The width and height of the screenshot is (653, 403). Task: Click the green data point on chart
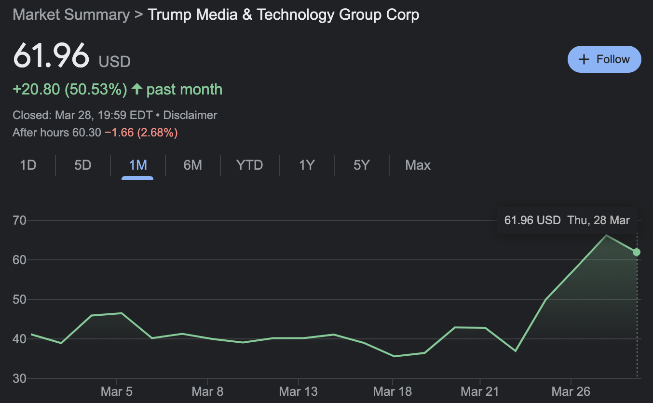pos(637,252)
